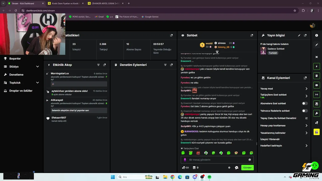
Task: Toggle the channel actions sidebar button
Action: tap(316, 104)
